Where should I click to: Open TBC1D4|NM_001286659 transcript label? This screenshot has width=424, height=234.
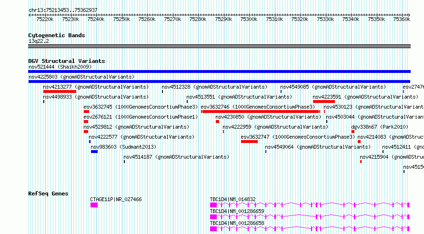coord(237,211)
